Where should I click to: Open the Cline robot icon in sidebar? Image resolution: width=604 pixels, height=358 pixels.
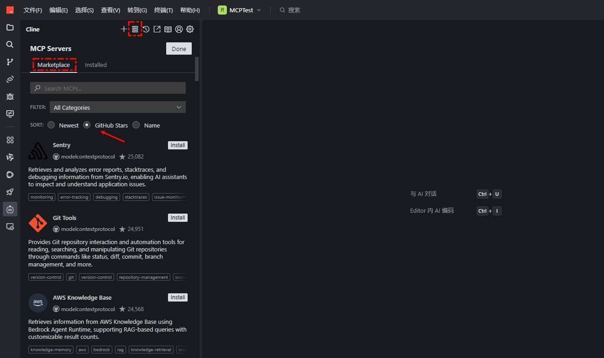click(10, 209)
